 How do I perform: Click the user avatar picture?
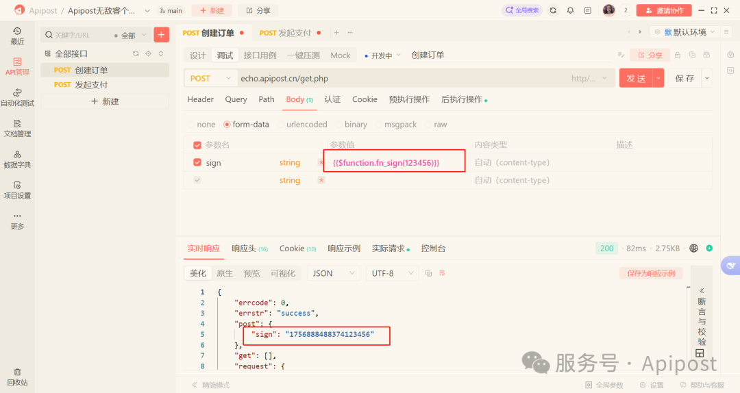(609, 10)
